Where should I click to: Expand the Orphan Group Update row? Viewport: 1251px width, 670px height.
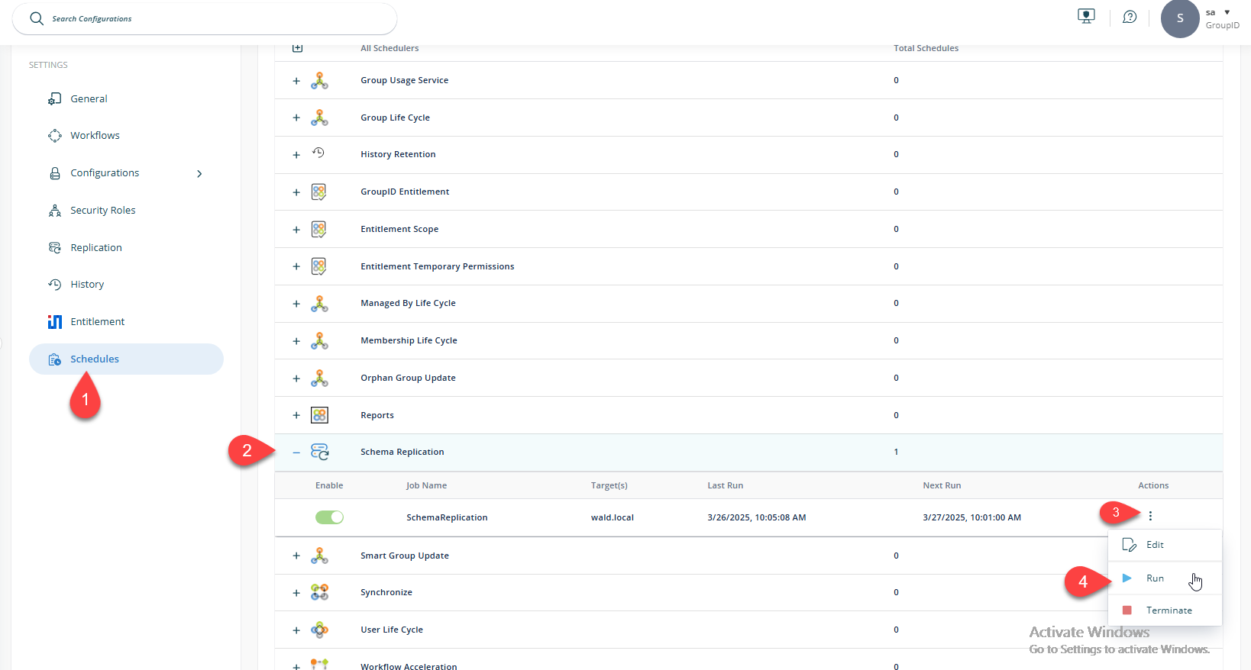click(x=296, y=378)
